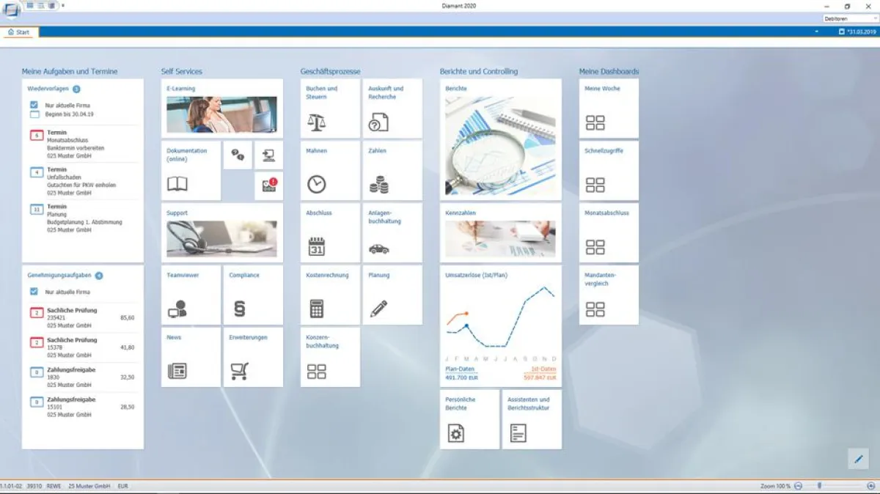Check Beginn bis 30.04.19 filter
The width and height of the screenshot is (880, 494).
32,114
